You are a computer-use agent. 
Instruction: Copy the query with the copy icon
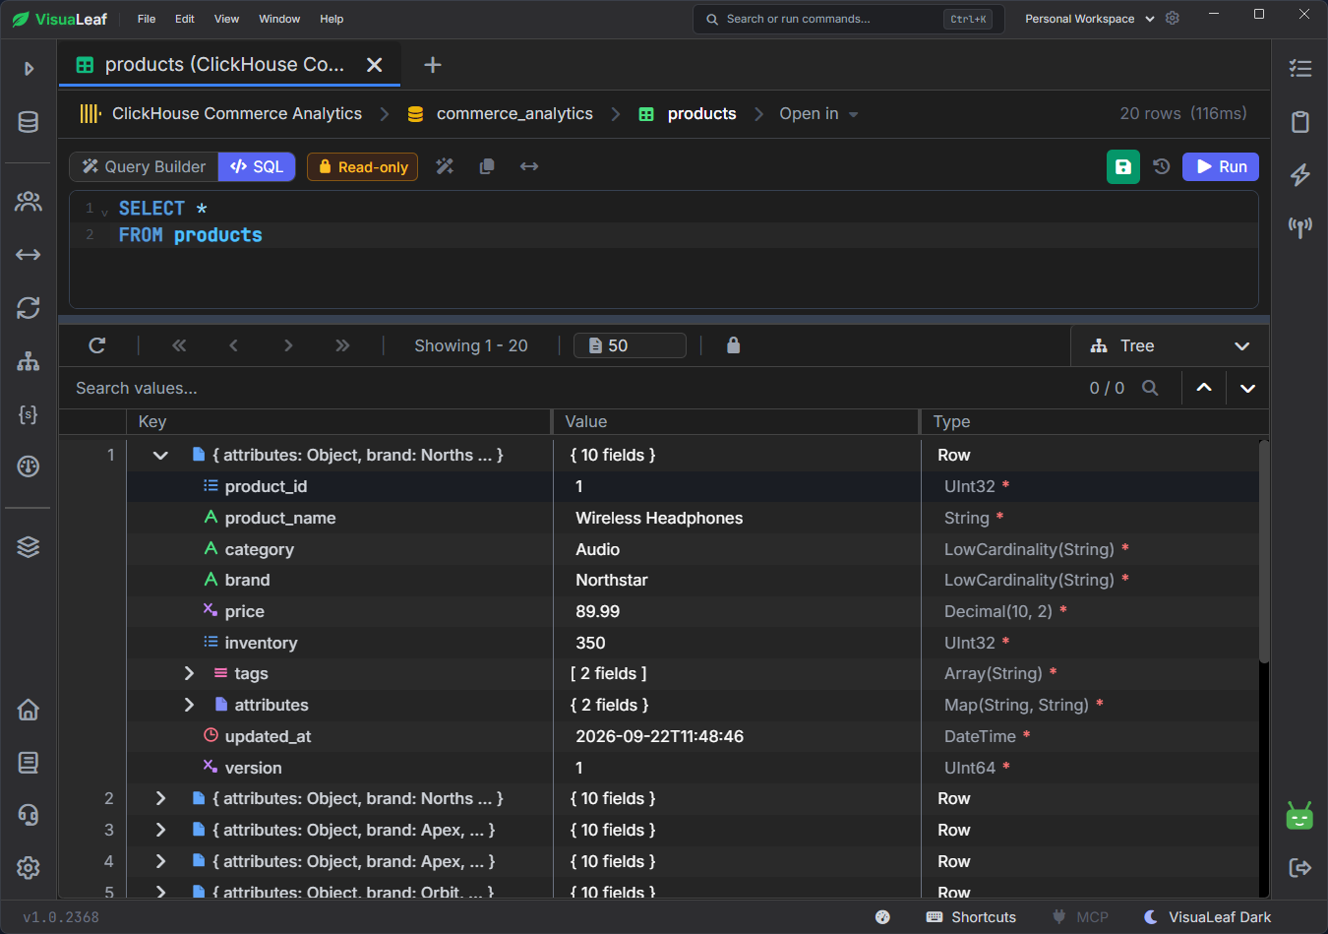point(487,166)
